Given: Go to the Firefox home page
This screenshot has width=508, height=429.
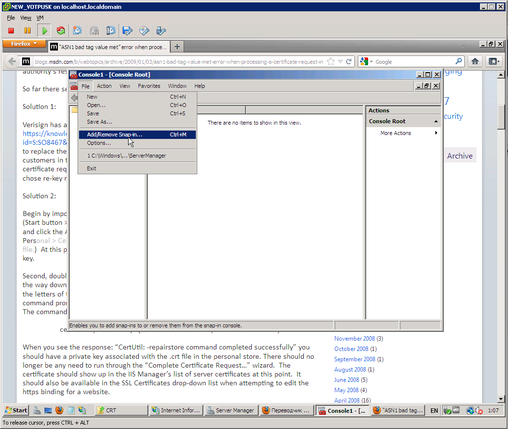Looking at the screenshot, I should click(475, 61).
